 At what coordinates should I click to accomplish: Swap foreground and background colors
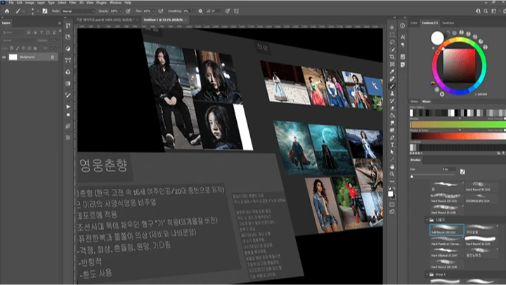pos(394,188)
